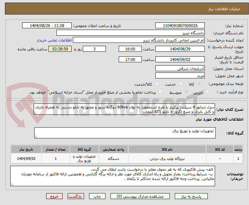Click the table cell تجهیزات تولید و توزیع برق

[84, 159]
